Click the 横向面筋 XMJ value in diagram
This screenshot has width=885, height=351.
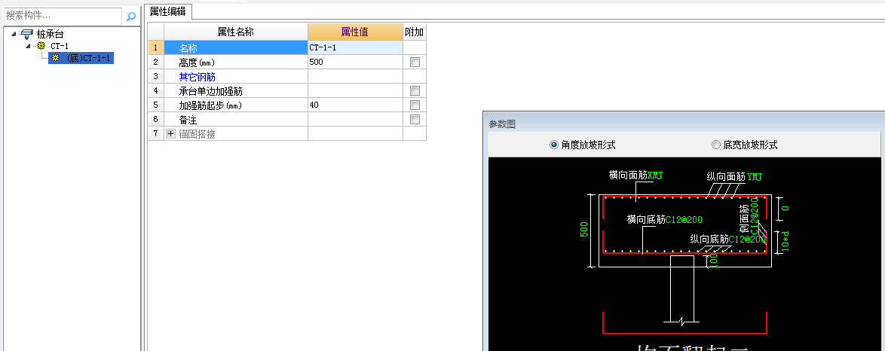pos(654,175)
